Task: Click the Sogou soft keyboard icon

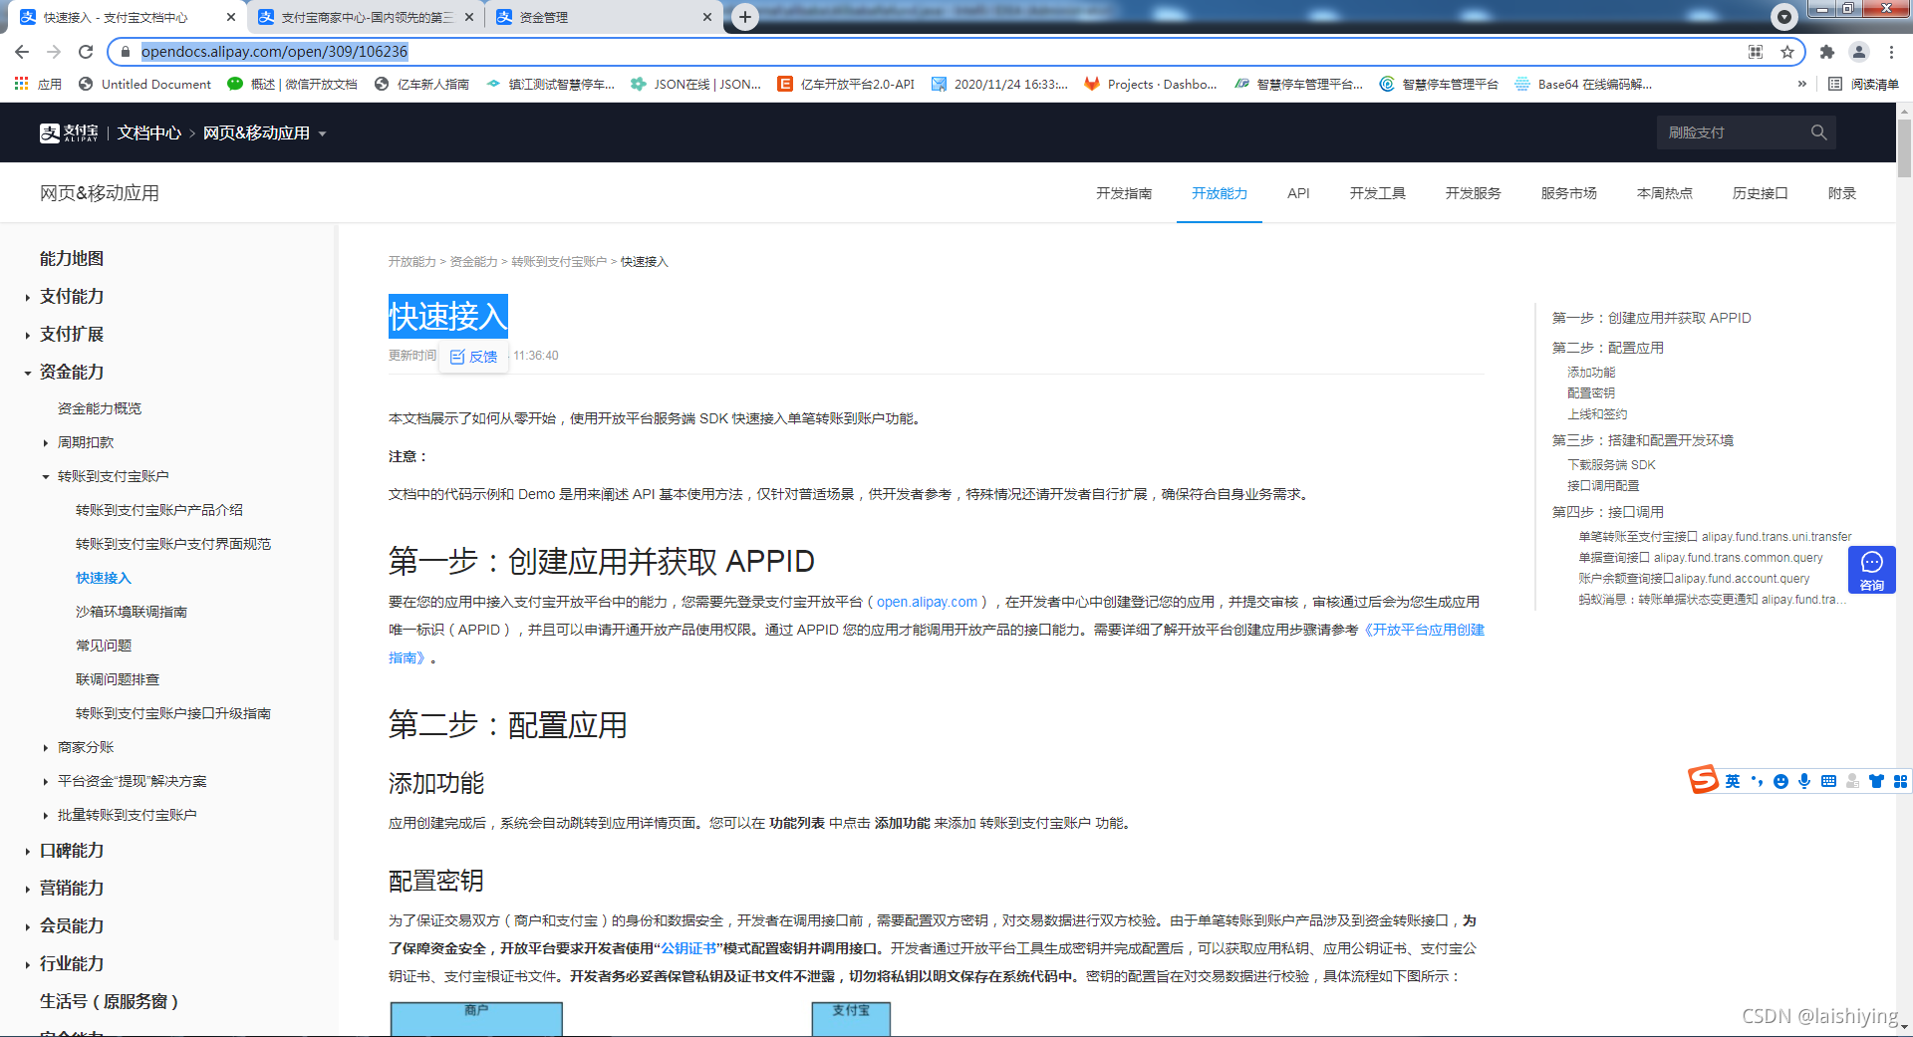Action: (1828, 781)
